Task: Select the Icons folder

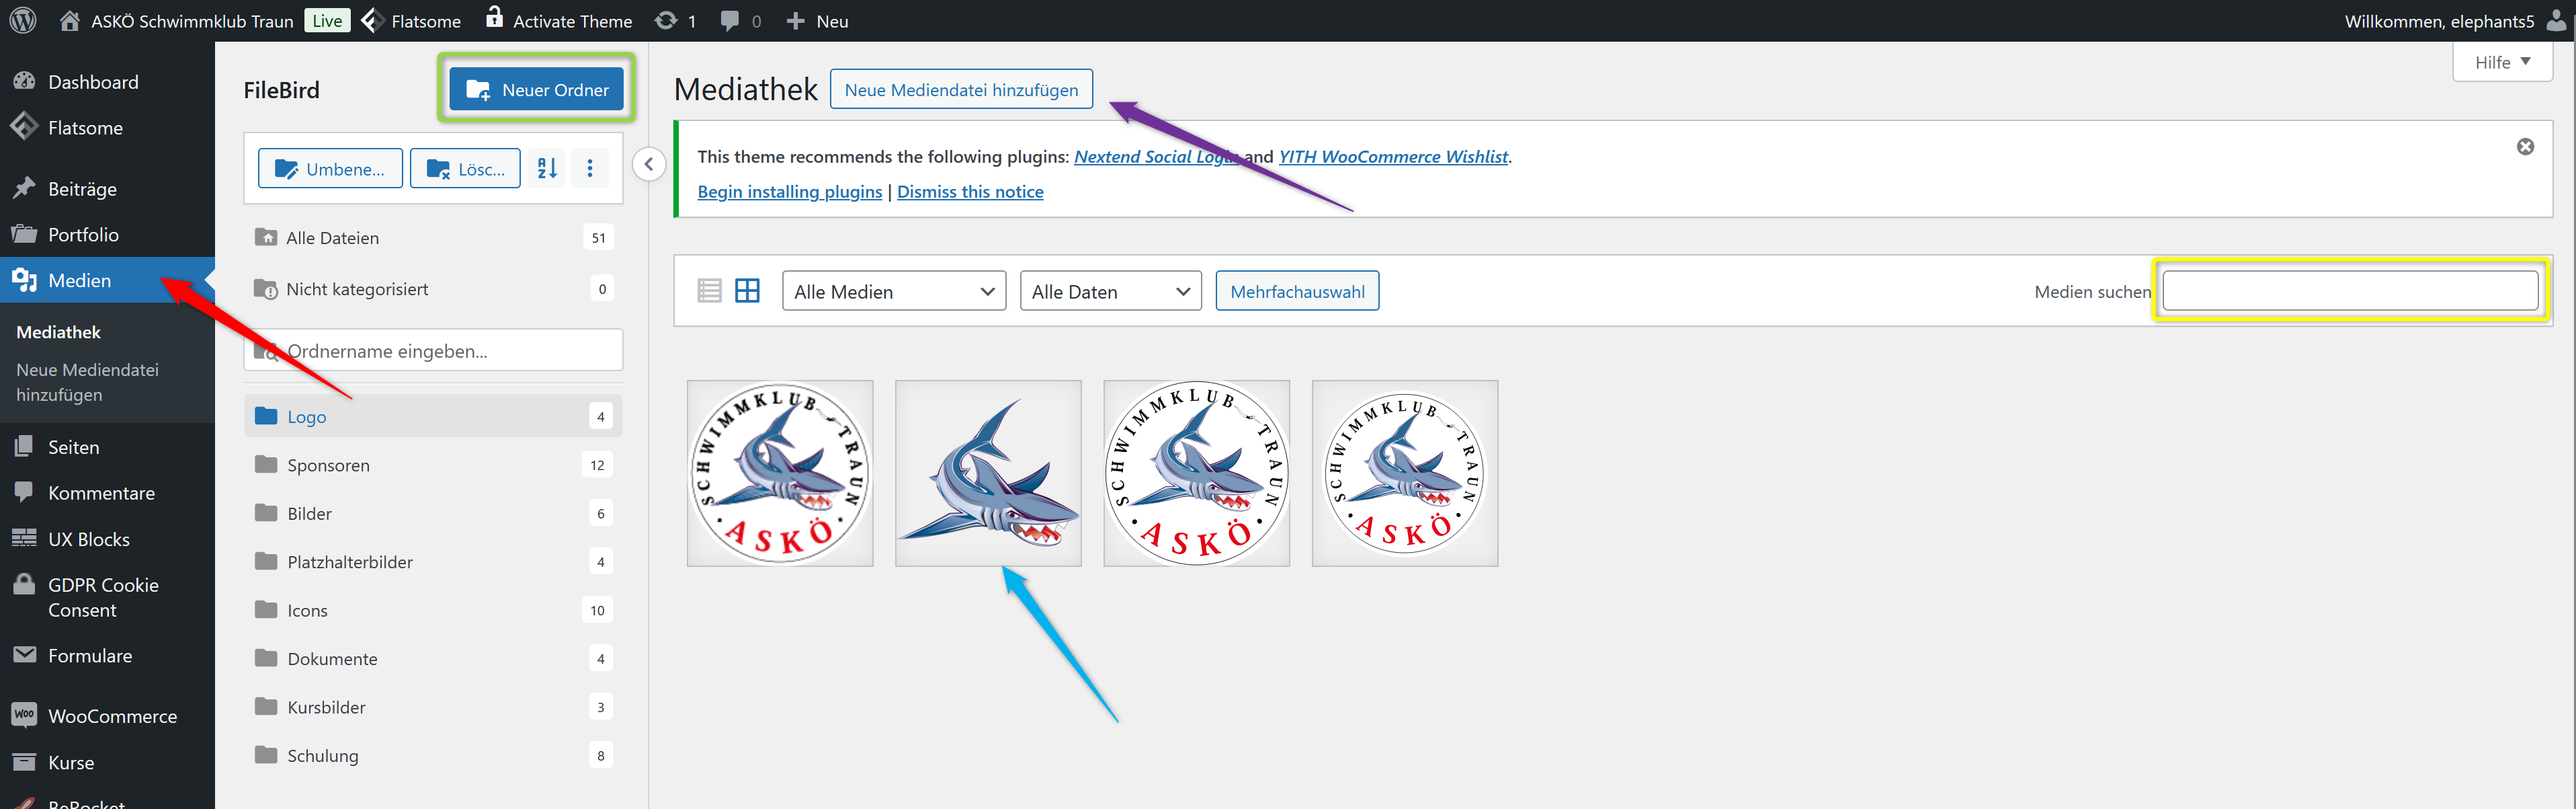Action: click(x=433, y=611)
